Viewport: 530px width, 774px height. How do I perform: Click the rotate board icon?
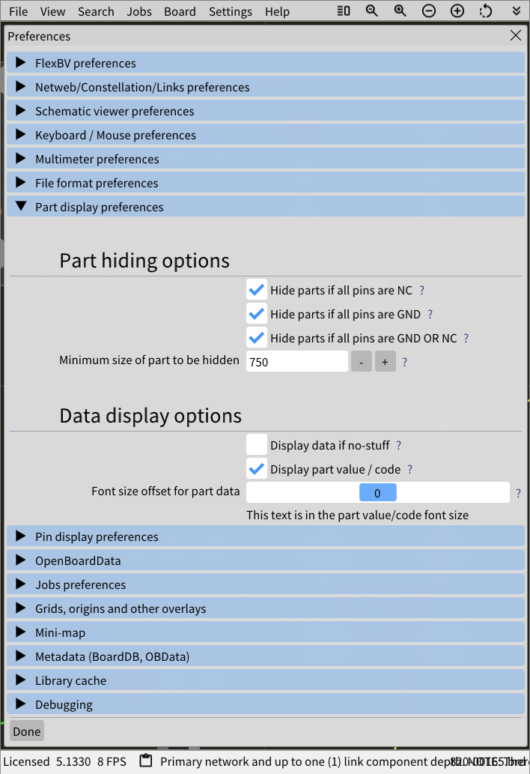(x=486, y=11)
